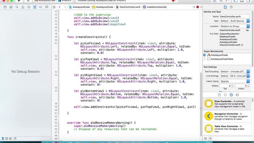Open AutolayoutCode project breadcrumb
254x143 pixels.
(x=79, y=7)
